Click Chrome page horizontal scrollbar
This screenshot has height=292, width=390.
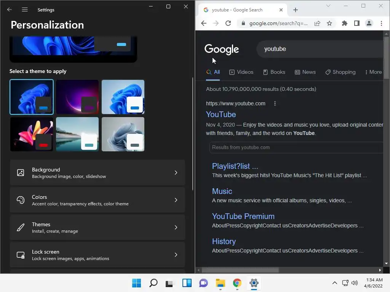pos(240,270)
